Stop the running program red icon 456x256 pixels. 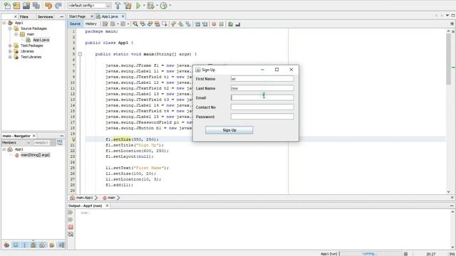pos(71,227)
